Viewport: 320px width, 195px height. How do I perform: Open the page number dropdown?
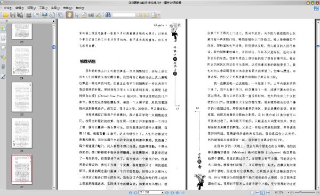pyautogui.click(x=163, y=192)
